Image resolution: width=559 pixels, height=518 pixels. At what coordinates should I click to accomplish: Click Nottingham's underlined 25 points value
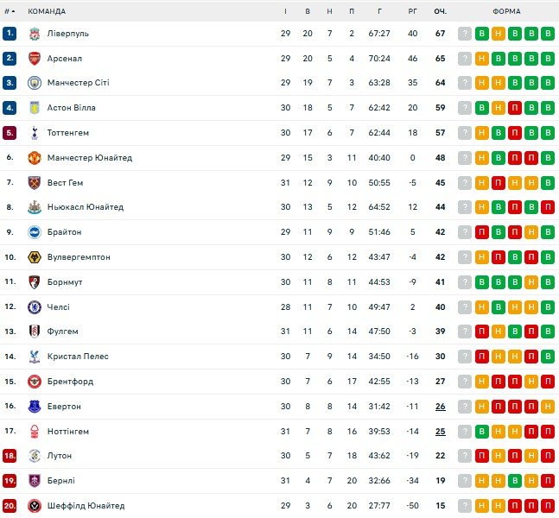pyautogui.click(x=440, y=431)
